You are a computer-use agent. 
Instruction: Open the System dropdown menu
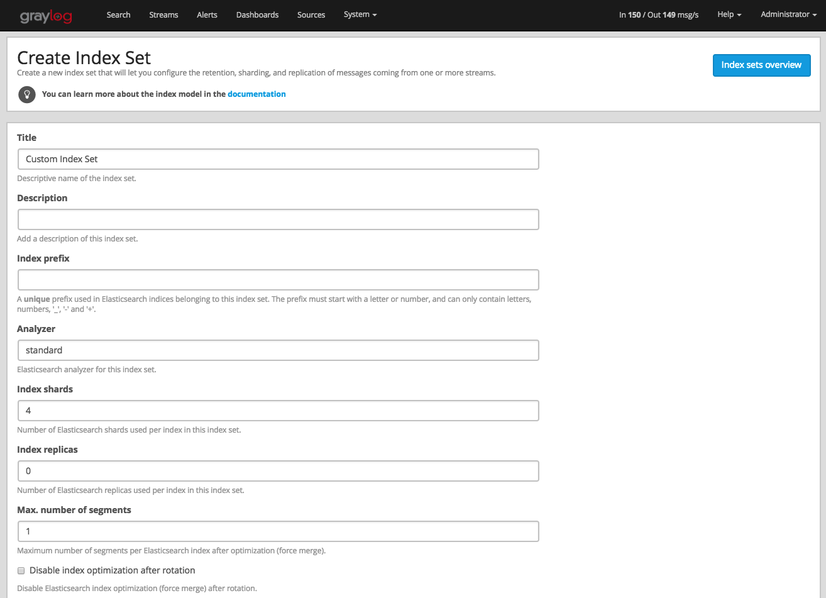pyautogui.click(x=360, y=14)
